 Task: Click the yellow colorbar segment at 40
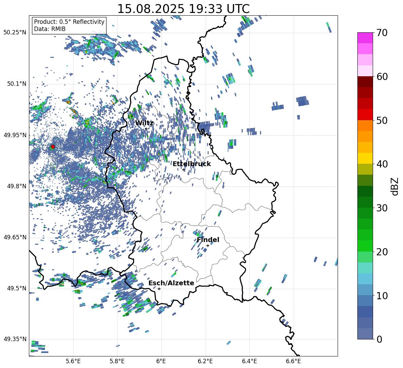pyautogui.click(x=365, y=159)
